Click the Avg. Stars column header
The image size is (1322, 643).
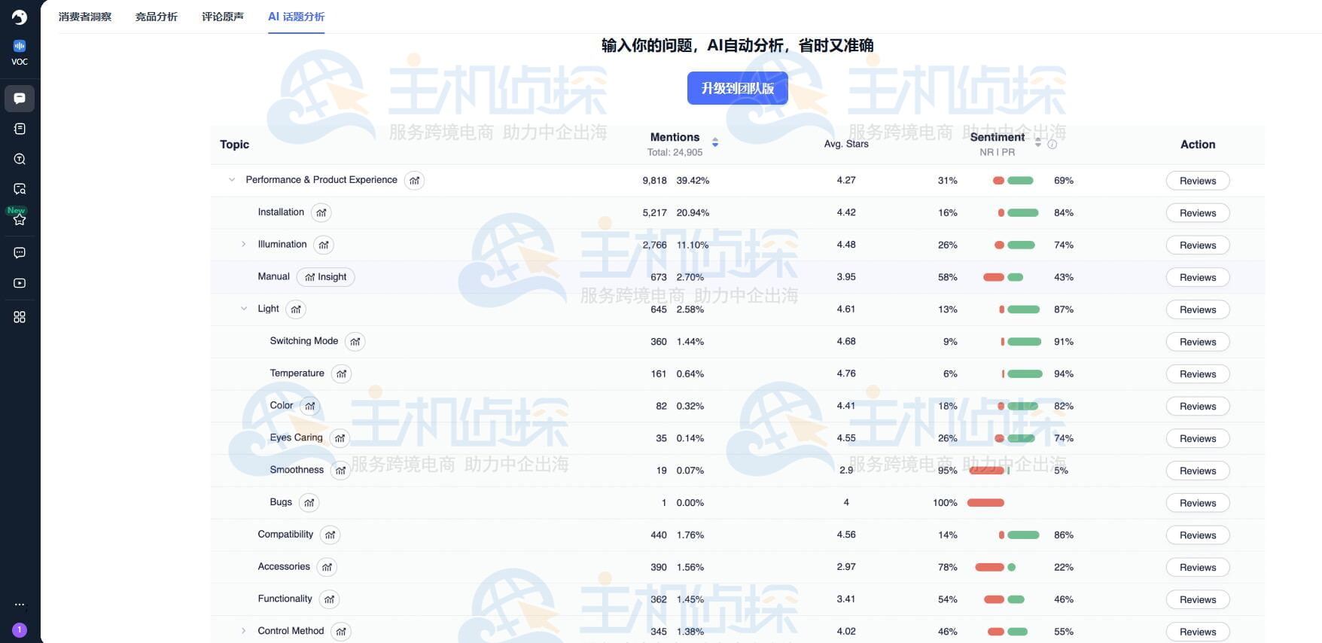[846, 144]
